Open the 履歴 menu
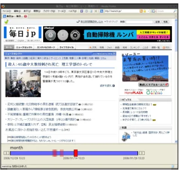180x170 pixels. [x=37, y=11]
